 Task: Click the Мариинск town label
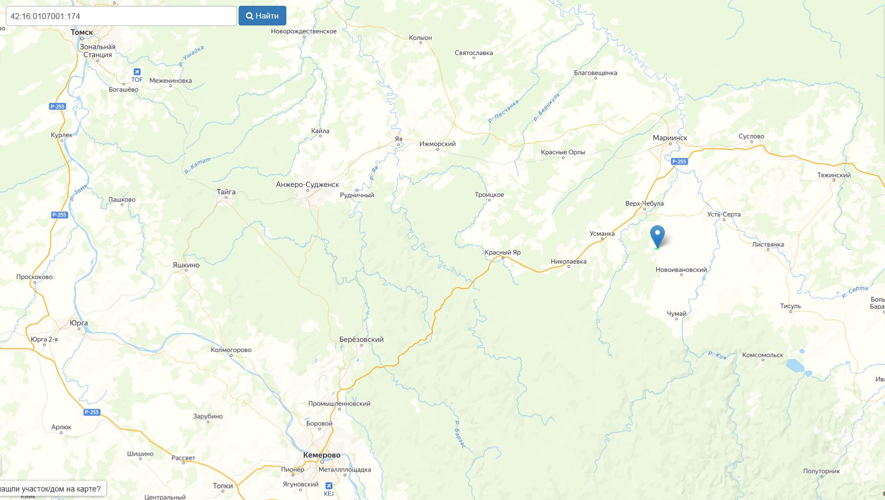[670, 138]
